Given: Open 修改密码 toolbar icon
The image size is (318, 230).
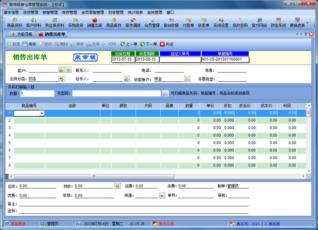Looking at the screenshot, I should [240, 22].
